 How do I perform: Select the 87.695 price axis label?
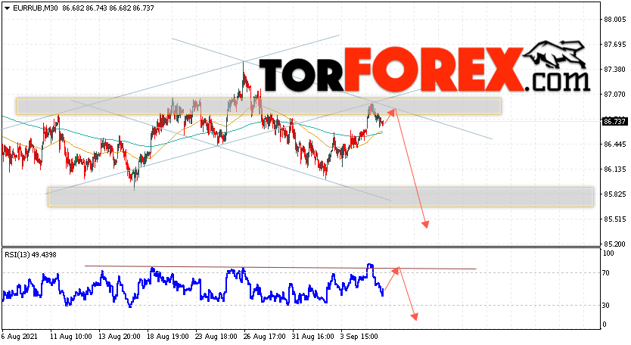614,45
